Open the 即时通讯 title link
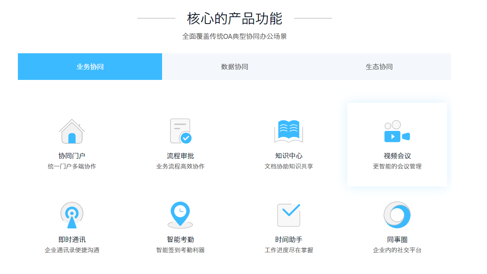 [x=72, y=240]
